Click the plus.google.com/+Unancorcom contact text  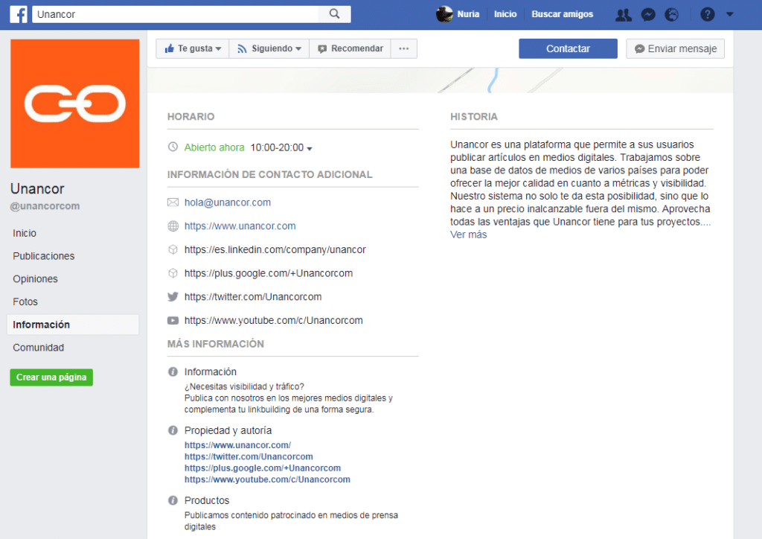coord(268,273)
